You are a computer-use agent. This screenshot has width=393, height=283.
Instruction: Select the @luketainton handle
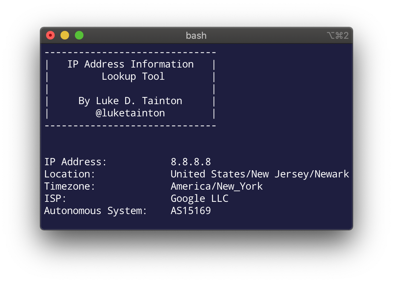[130, 113]
